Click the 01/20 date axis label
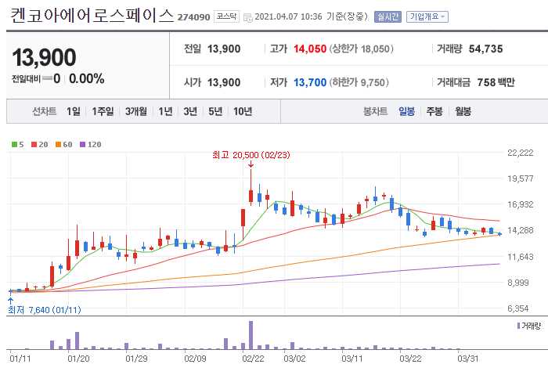Image resolution: width=548 pixels, height=375 pixels. (x=78, y=359)
